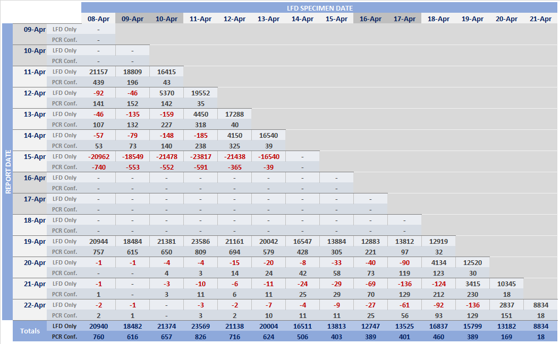Image resolution: width=560 pixels, height=344 pixels.
Task: Click the vertical REPORT DATE label
Action: point(8,172)
